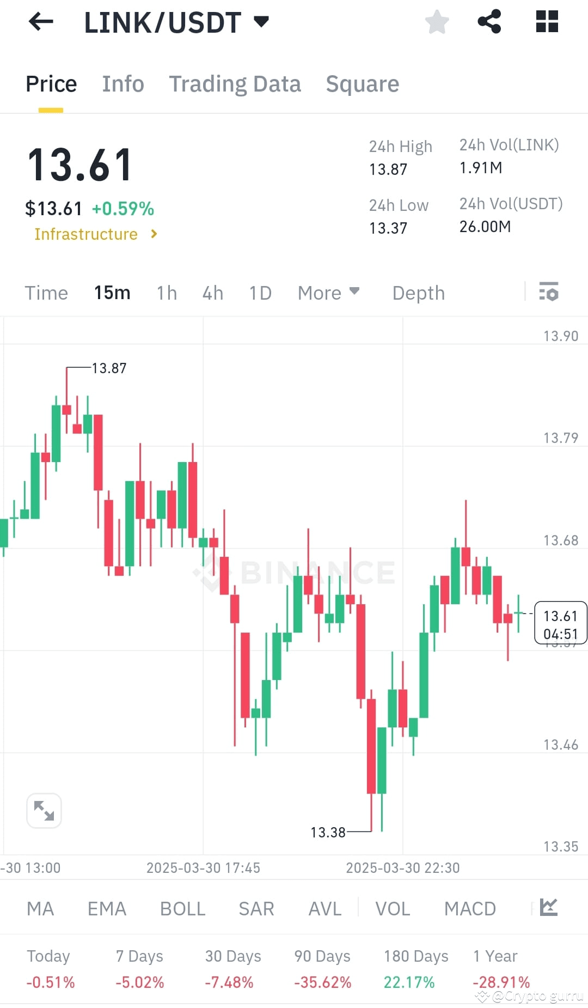The image size is (588, 1008).
Task: Switch to the Info tab
Action: (122, 83)
